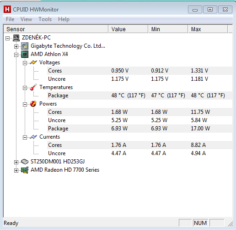Minimize the HWMonitor window
The width and height of the screenshot is (236, 230).
click(x=195, y=10)
